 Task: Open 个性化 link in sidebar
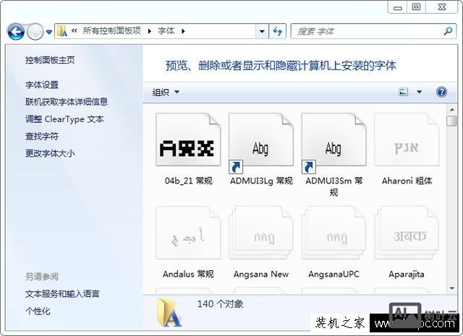pos(38,311)
